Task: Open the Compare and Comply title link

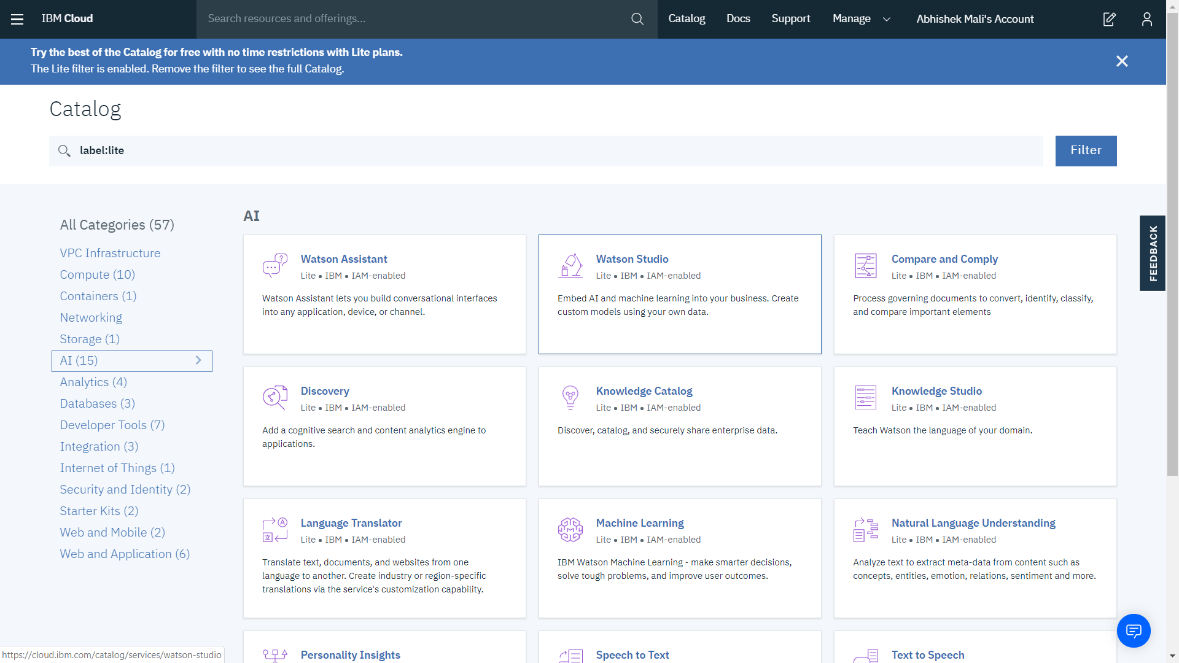Action: pos(944,259)
